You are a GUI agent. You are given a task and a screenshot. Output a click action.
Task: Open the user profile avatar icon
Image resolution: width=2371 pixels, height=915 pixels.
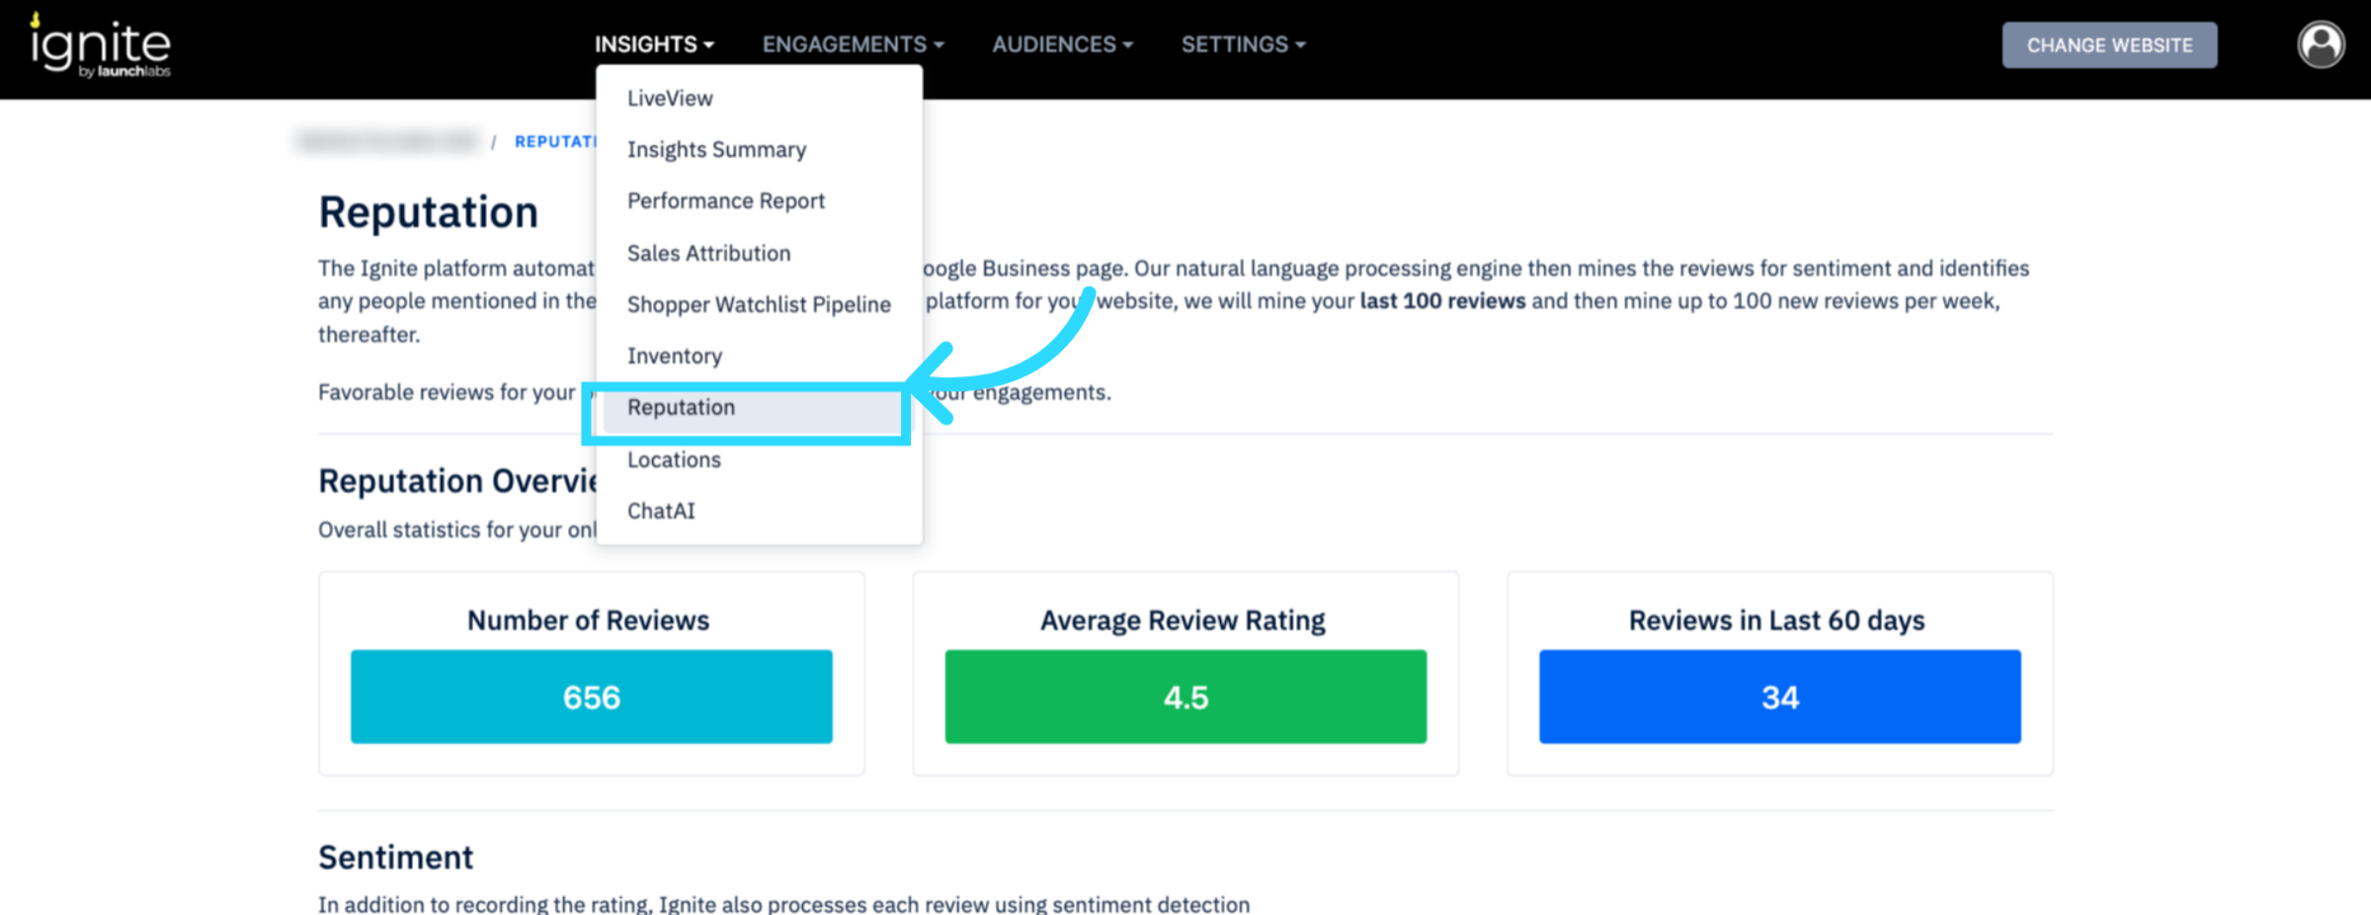coord(2320,45)
